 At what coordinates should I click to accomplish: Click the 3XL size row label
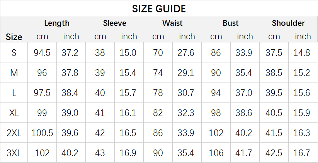click(x=14, y=153)
